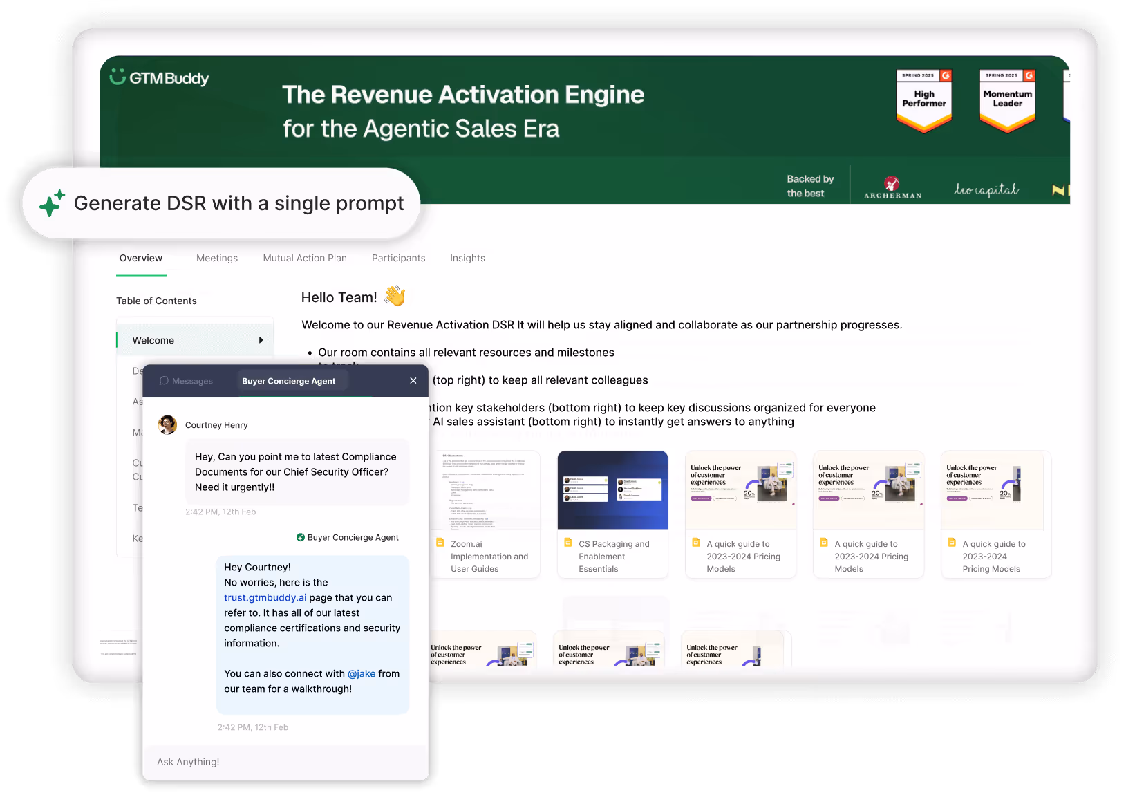Screen dimensions: 1126x795
Task: Open the Momentum Leader G2 badge
Action: [1007, 100]
